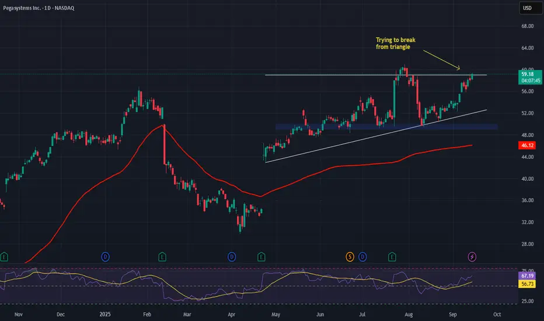
Task: Click the 68.00 price axis label
Action: pos(527,26)
